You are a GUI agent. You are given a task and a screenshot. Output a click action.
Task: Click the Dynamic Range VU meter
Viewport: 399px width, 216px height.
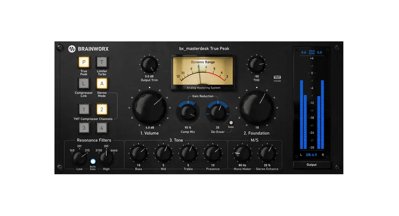click(203, 73)
